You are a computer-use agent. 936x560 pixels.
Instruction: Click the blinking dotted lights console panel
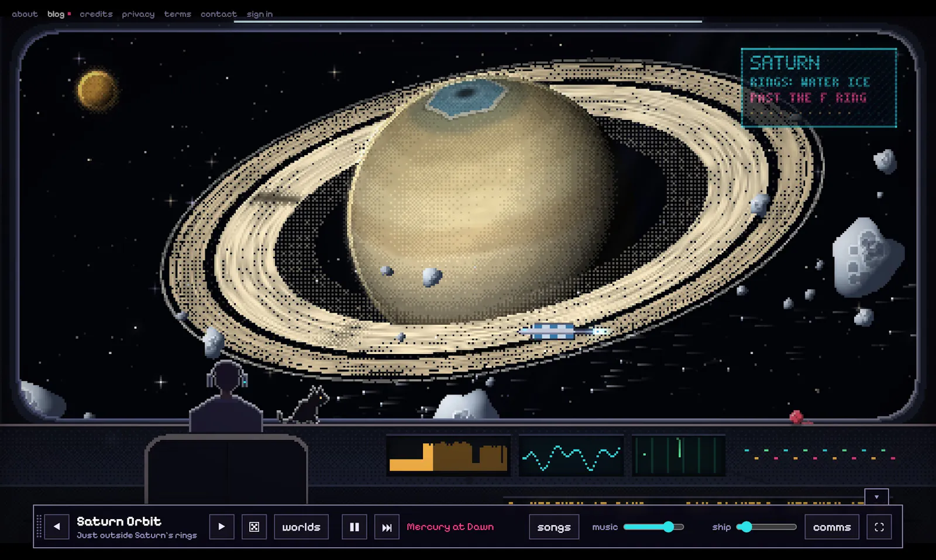tap(820, 454)
